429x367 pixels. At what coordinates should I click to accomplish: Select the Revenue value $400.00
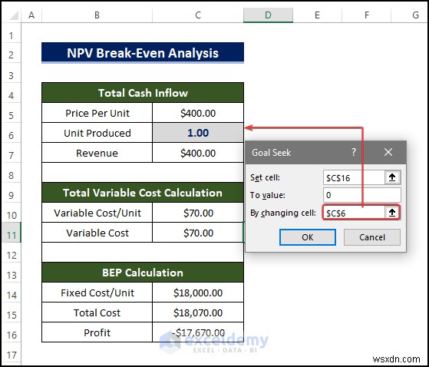(x=198, y=153)
